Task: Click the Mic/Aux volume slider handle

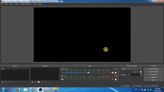Action: 62,79
